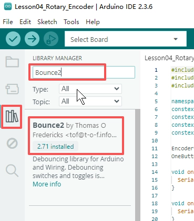
Task: Click the Debouncing library description text
Action: pos(78,167)
